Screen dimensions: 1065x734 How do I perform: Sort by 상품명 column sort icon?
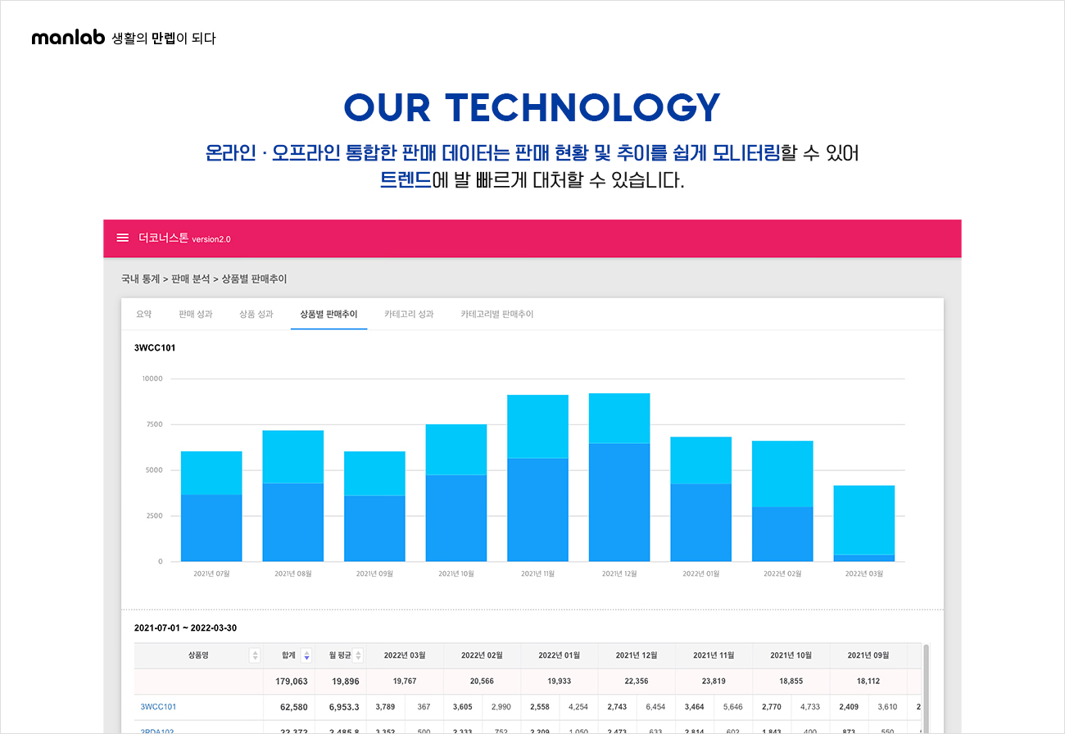click(x=255, y=655)
